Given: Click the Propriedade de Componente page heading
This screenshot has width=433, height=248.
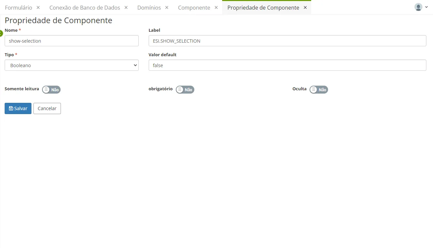Looking at the screenshot, I should [x=58, y=20].
